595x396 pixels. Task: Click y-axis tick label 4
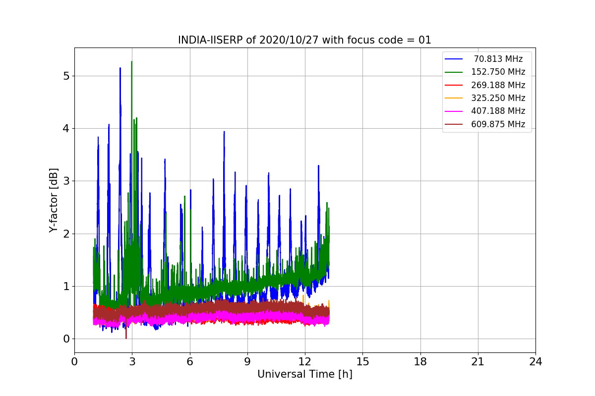click(x=66, y=128)
